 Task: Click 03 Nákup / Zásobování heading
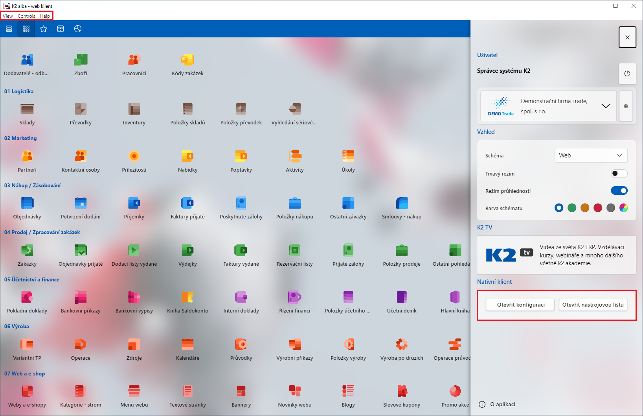pos(32,185)
